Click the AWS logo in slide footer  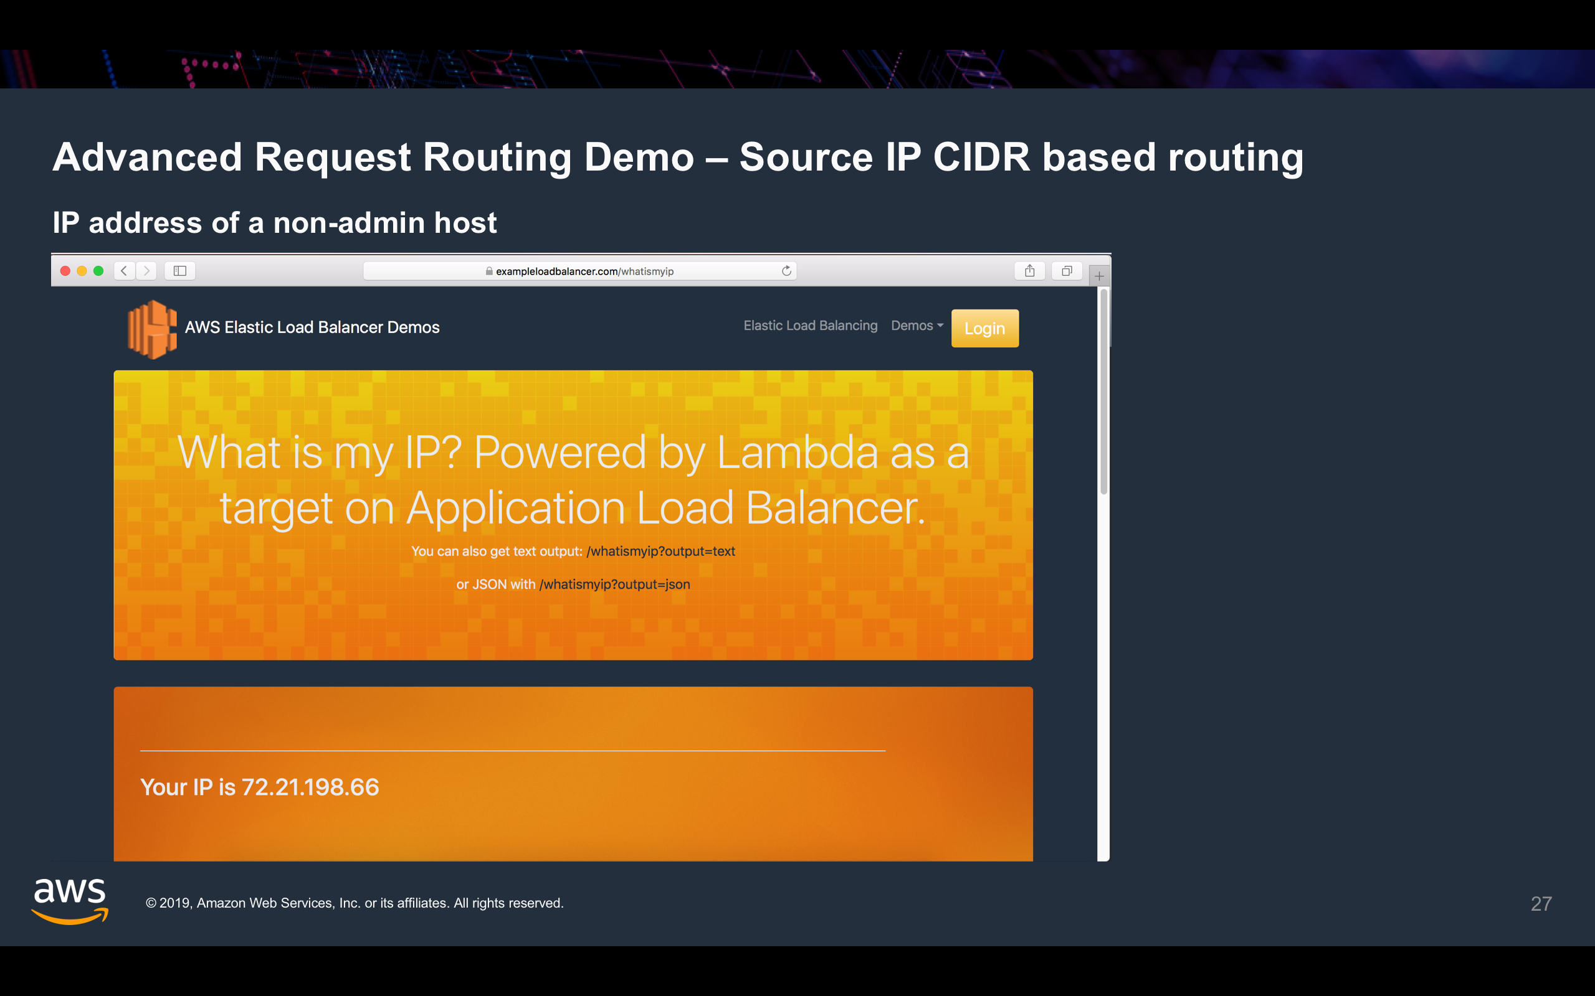coord(70,900)
